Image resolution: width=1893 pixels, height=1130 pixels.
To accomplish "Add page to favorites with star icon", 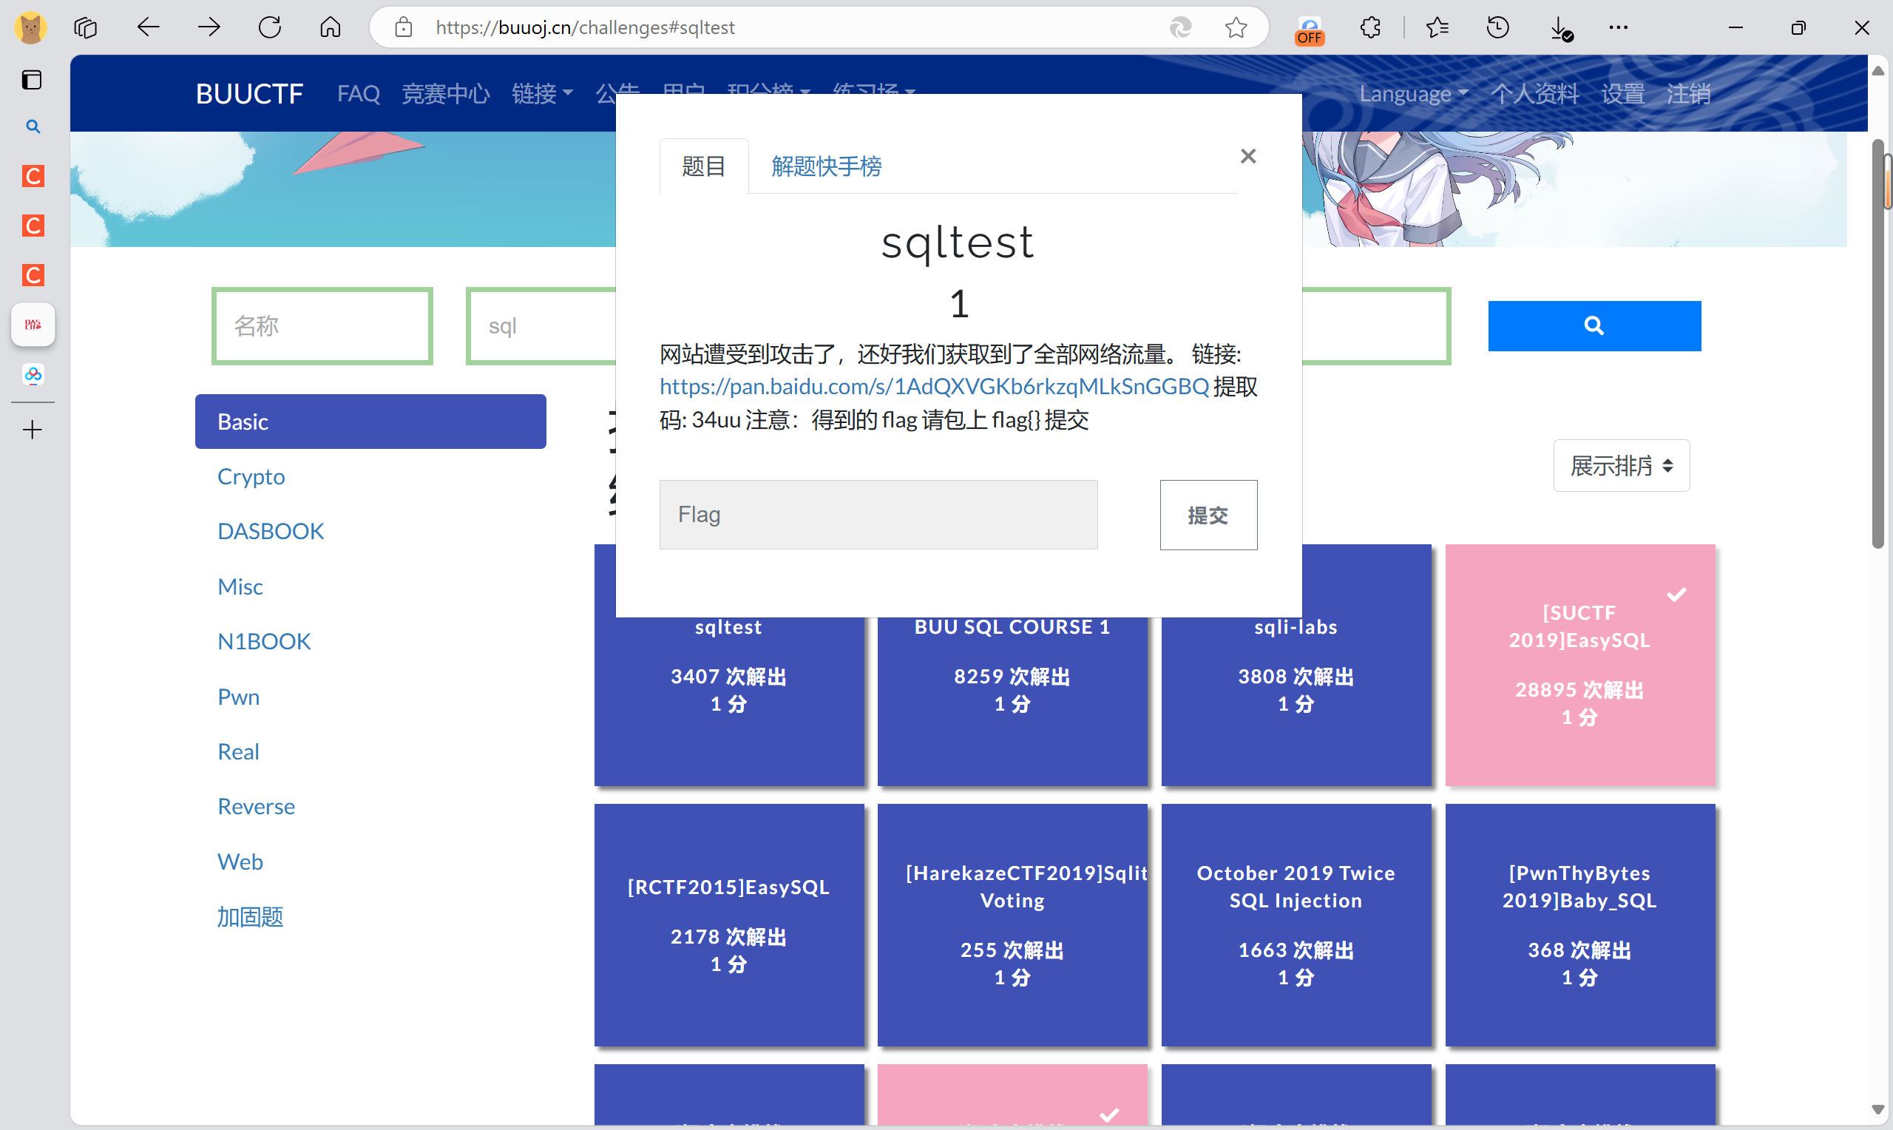I will click(1236, 27).
